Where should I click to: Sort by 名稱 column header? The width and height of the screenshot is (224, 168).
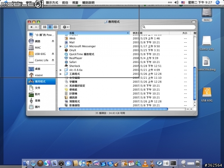pos(93,33)
